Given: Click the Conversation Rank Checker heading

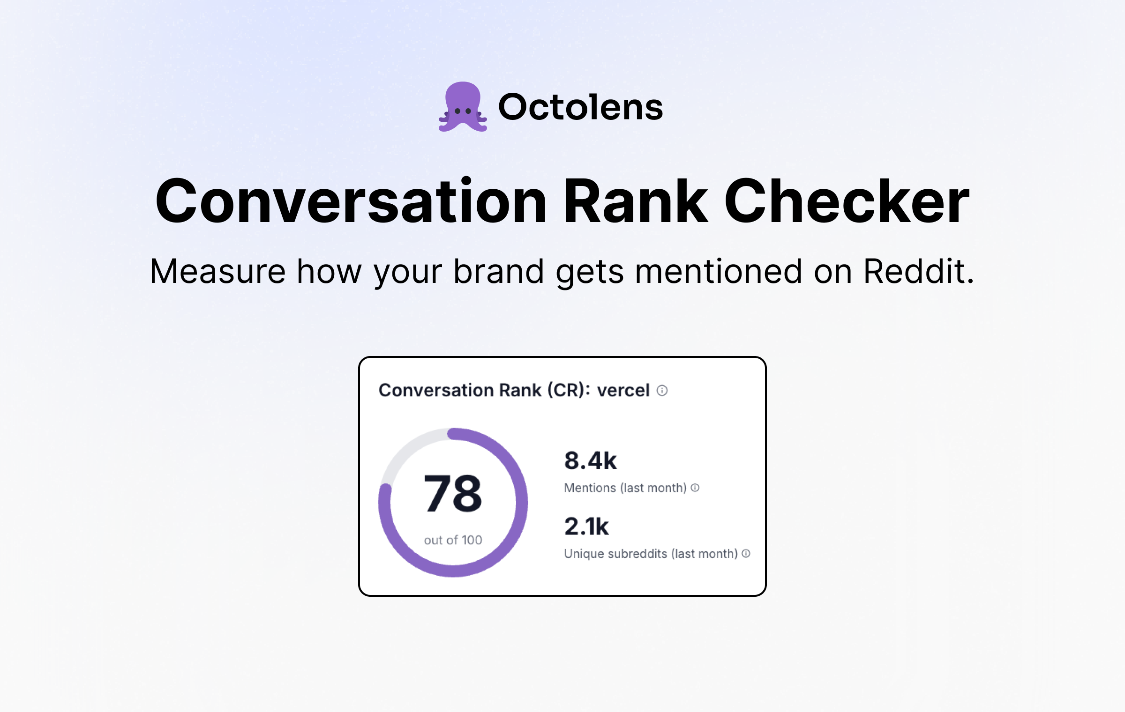Looking at the screenshot, I should coord(562,200).
